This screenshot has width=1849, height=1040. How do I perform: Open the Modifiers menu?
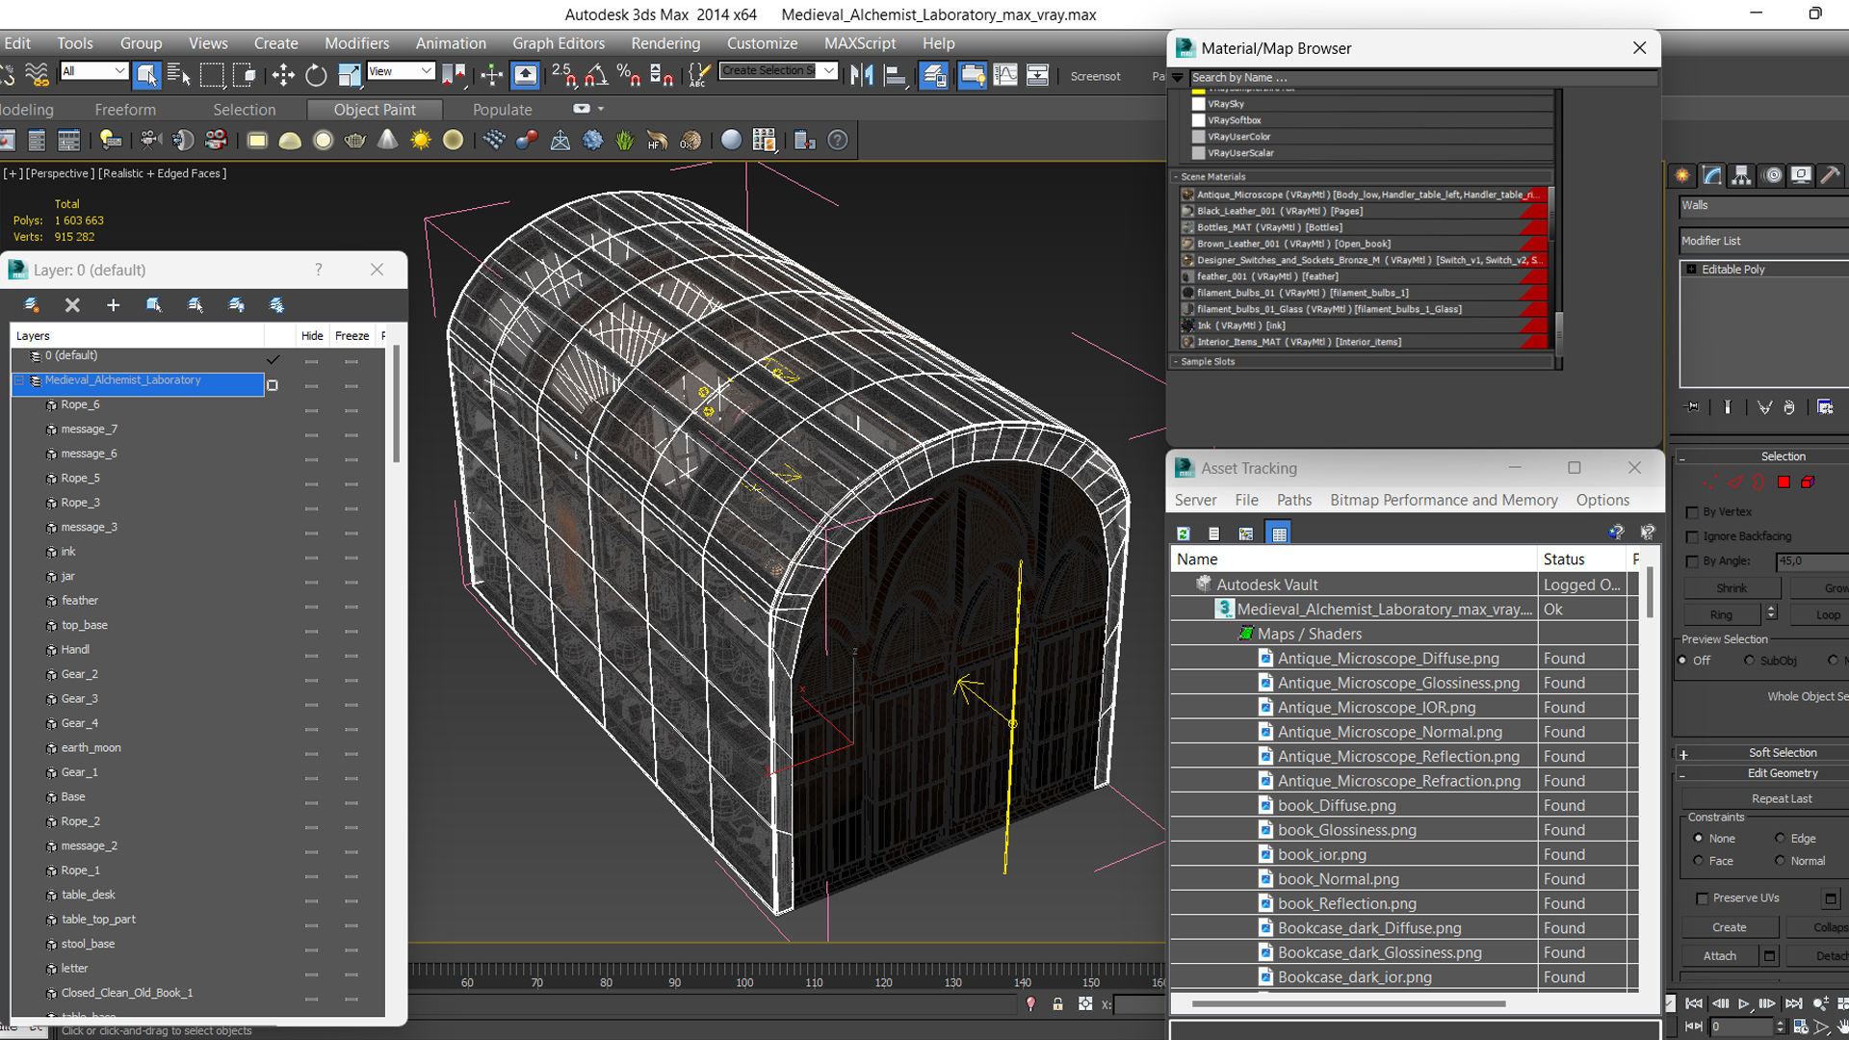click(x=356, y=43)
